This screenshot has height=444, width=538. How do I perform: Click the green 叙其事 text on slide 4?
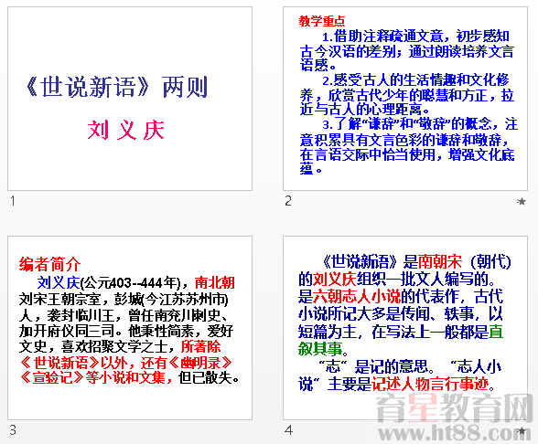(x=320, y=349)
